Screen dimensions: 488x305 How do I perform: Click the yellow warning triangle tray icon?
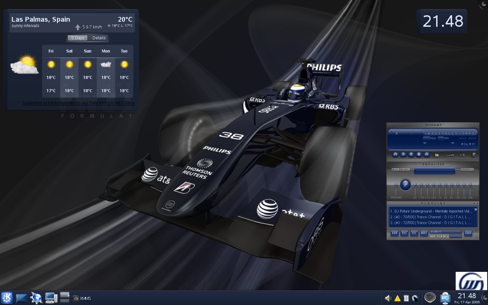click(397, 298)
